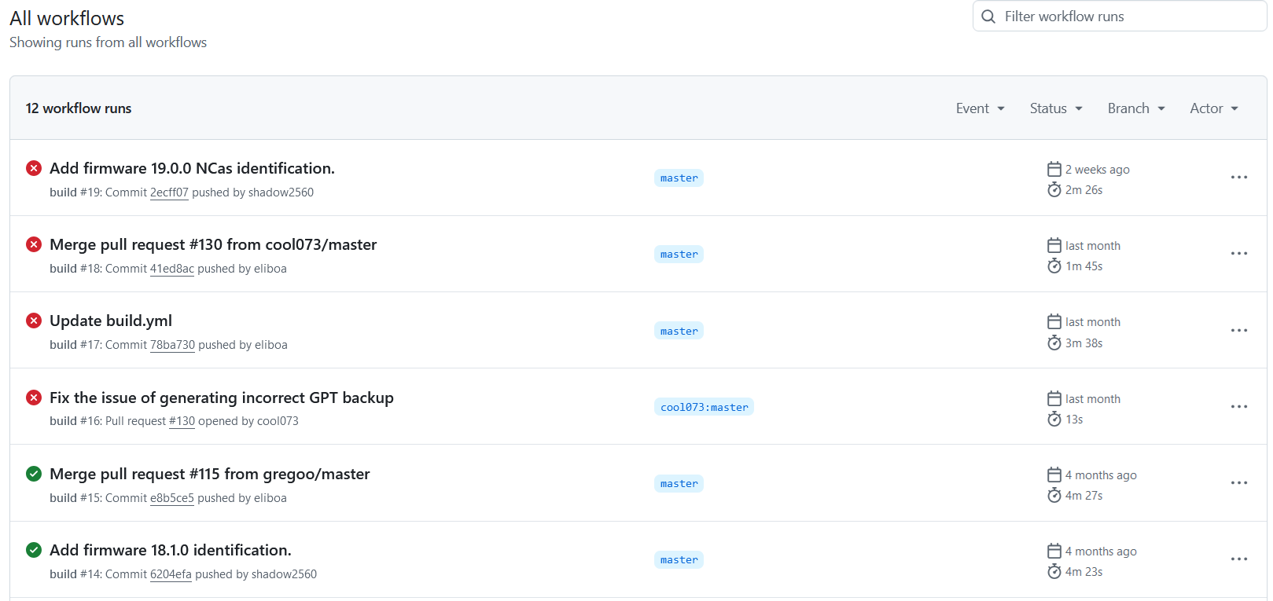Click the '12 workflow runs' count text

79,108
